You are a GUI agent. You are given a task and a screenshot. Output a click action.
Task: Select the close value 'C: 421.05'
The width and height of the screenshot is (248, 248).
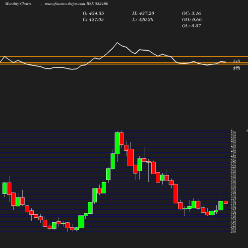pyautogui.click(x=93, y=19)
